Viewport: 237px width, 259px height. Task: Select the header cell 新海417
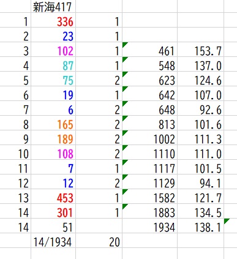click(x=53, y=7)
